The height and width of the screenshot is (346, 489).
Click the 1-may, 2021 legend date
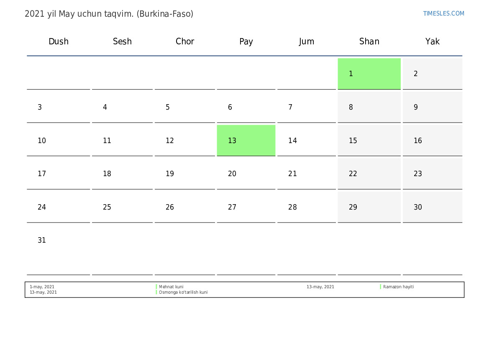pyautogui.click(x=42, y=287)
